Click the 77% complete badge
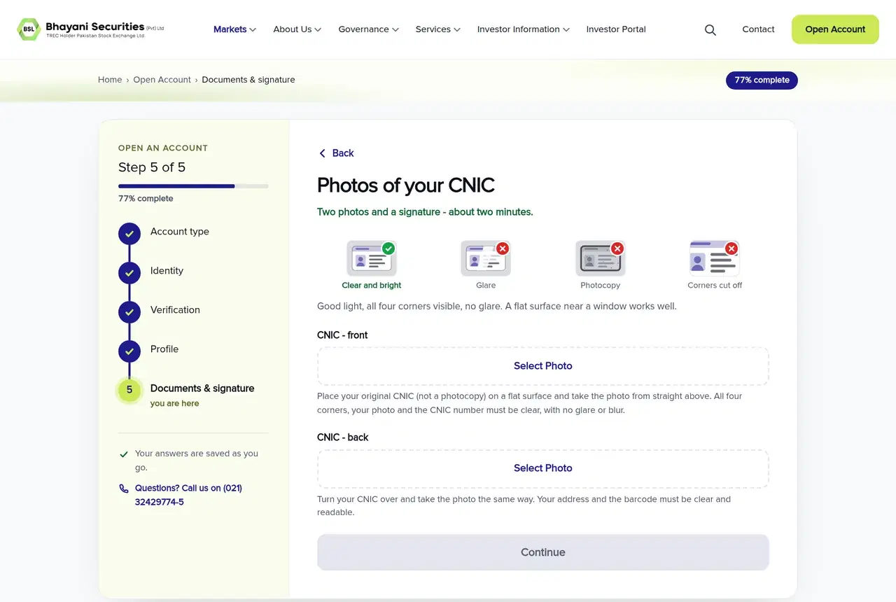 tap(762, 80)
